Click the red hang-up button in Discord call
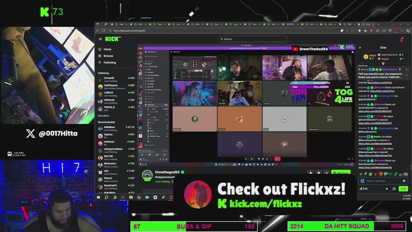The height and width of the screenshot is (232, 412). point(277,159)
